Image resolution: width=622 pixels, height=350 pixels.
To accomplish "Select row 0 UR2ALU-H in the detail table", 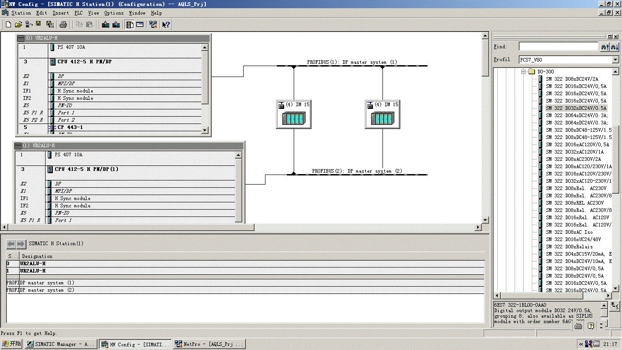I will [x=245, y=263].
